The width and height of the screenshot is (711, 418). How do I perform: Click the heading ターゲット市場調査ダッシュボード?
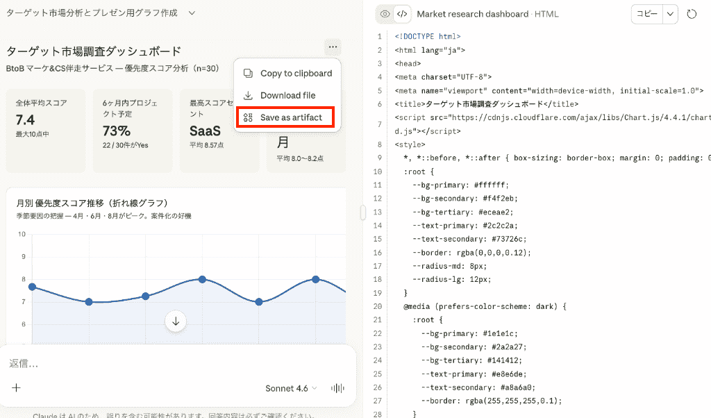tap(94, 51)
